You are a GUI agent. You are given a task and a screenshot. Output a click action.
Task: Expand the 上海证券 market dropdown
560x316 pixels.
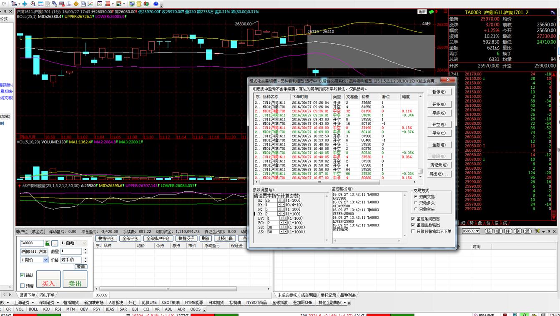point(33,302)
